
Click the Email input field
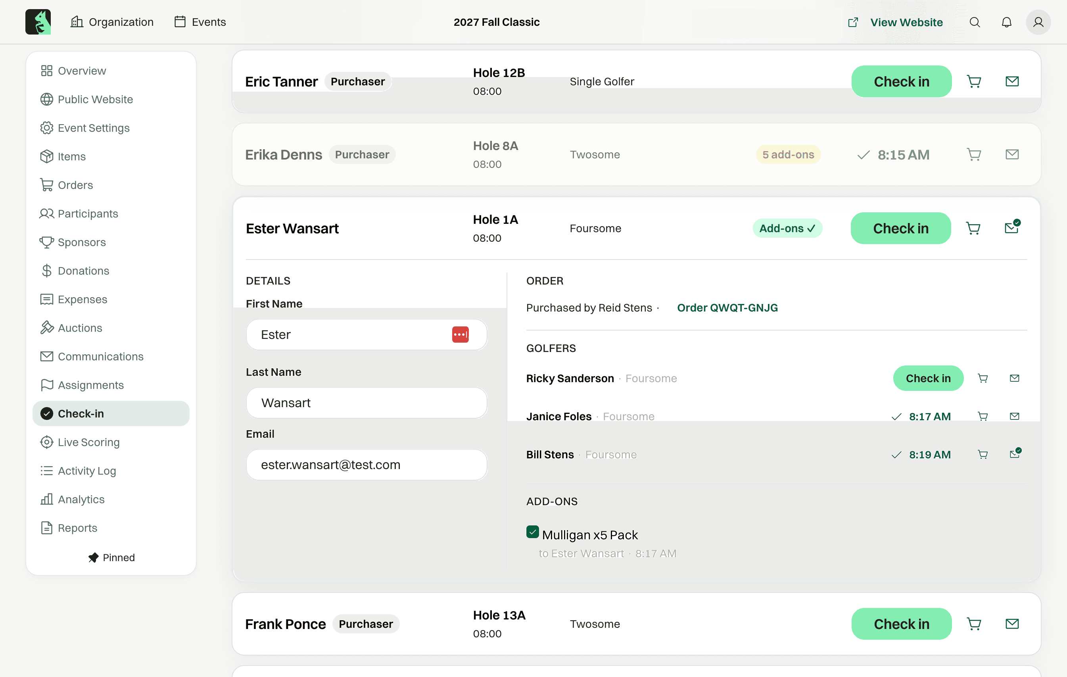click(367, 465)
